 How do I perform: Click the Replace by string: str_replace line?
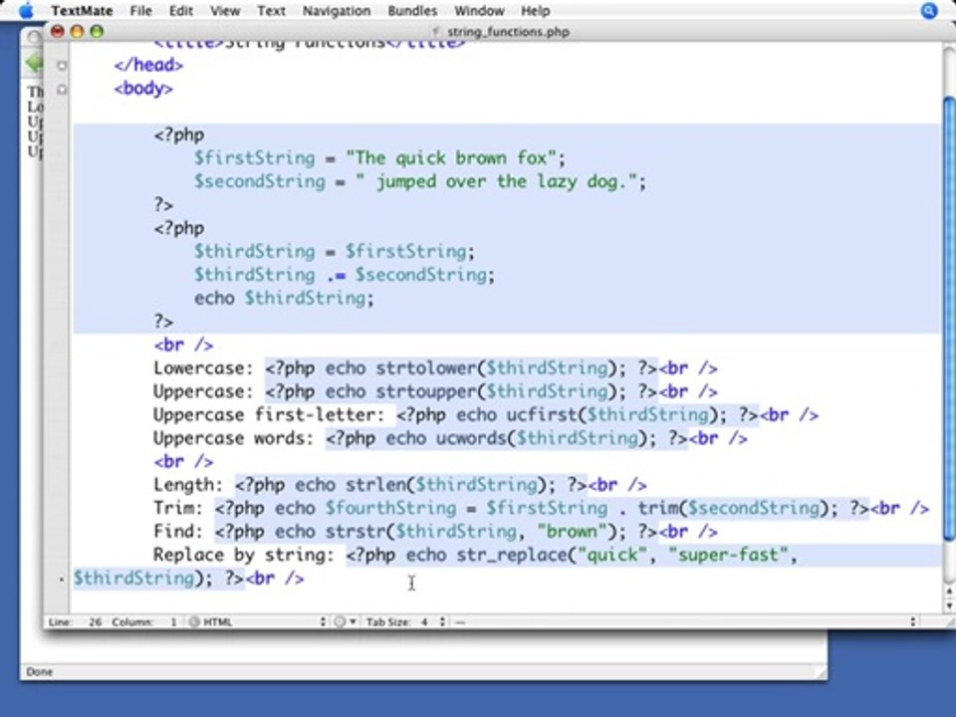coord(476,556)
